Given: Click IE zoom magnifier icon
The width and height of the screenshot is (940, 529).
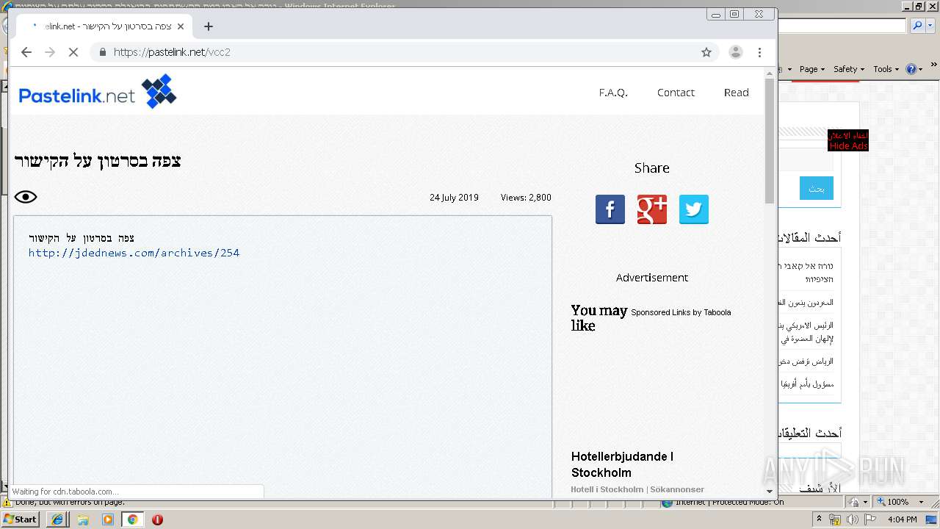Looking at the screenshot, I should pyautogui.click(x=881, y=502).
